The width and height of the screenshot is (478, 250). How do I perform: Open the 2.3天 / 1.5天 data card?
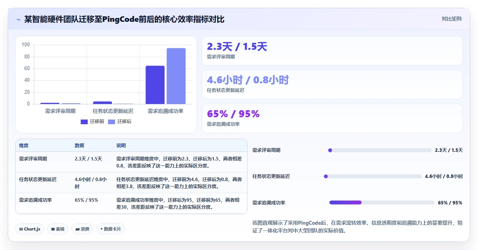click(x=332, y=51)
